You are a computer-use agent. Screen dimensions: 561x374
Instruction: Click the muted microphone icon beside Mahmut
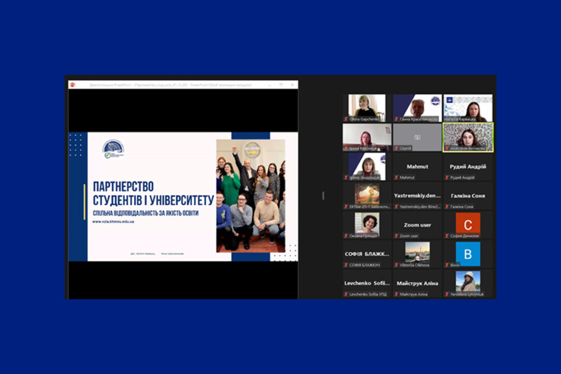396,177
